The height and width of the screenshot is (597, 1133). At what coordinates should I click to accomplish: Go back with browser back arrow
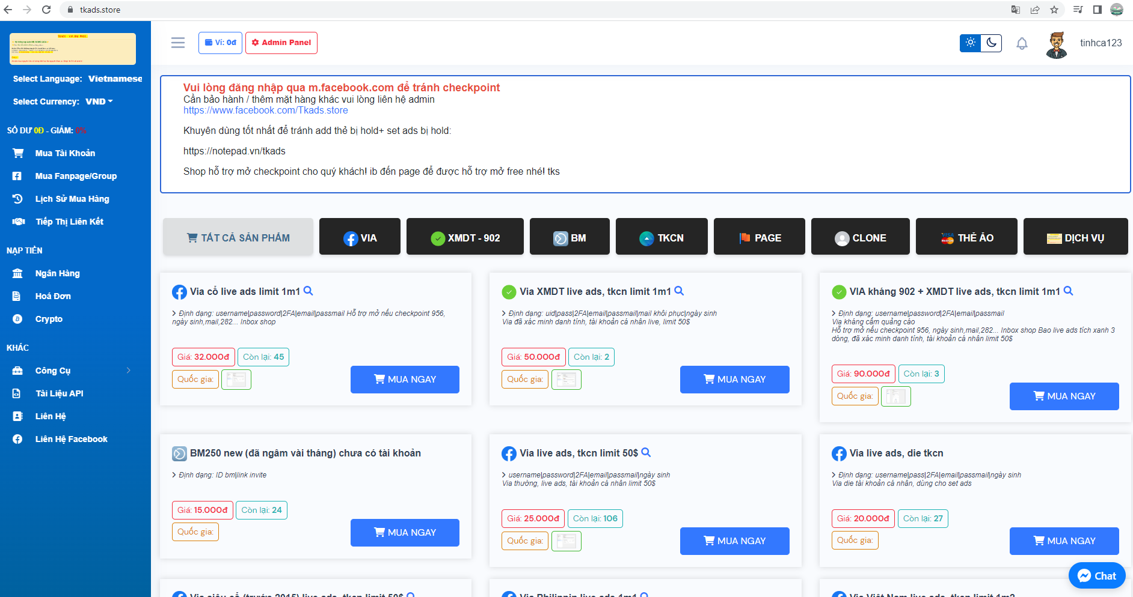[x=8, y=10]
